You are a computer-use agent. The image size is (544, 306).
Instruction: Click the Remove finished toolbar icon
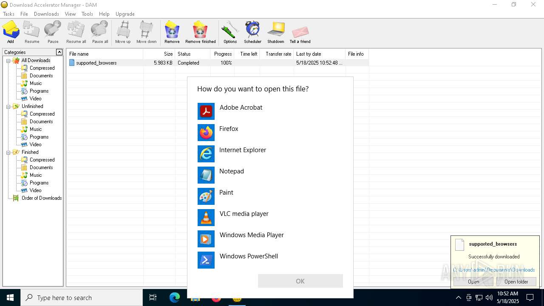tap(201, 32)
